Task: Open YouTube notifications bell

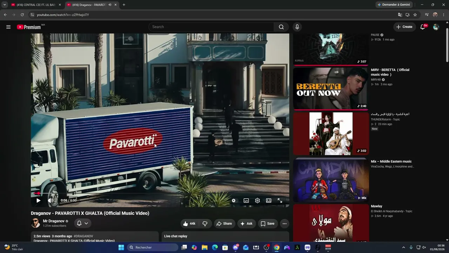Action: (x=423, y=27)
